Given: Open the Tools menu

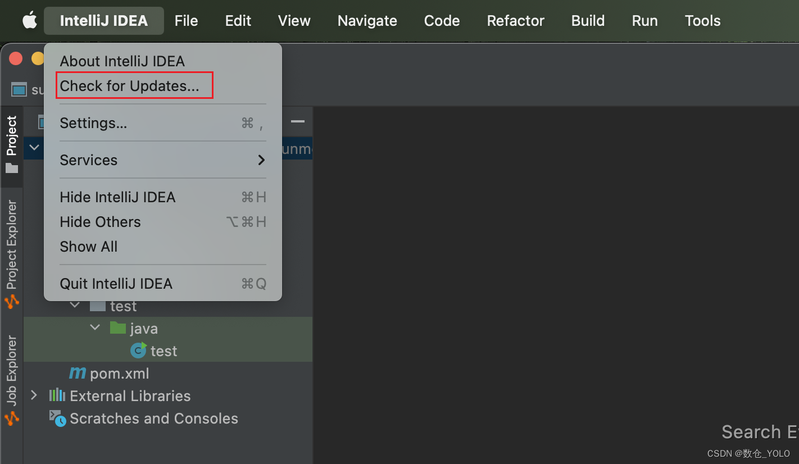Looking at the screenshot, I should [702, 21].
